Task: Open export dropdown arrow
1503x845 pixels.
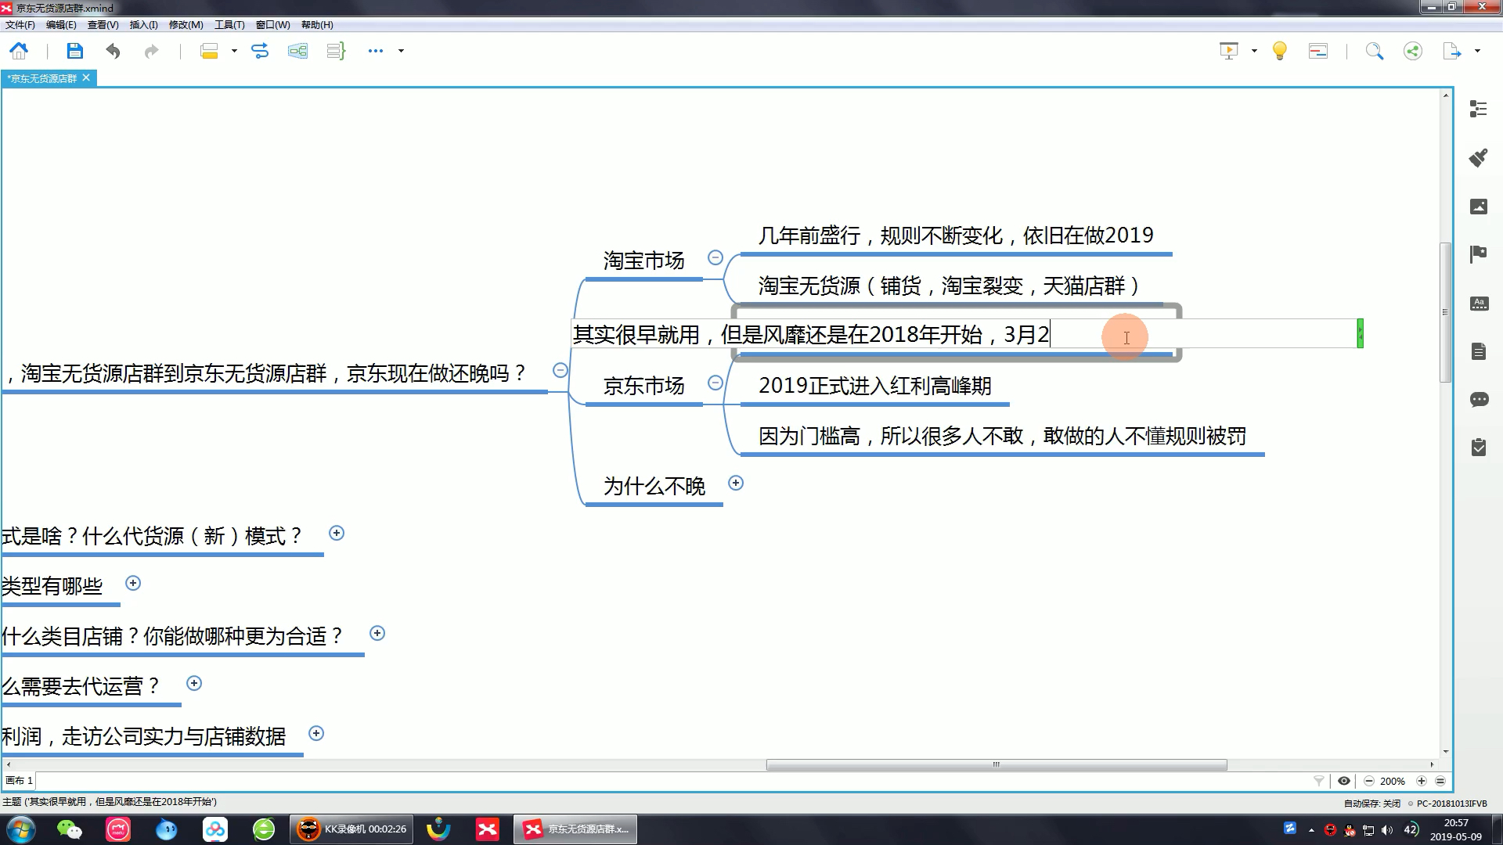Action: click(x=1477, y=51)
